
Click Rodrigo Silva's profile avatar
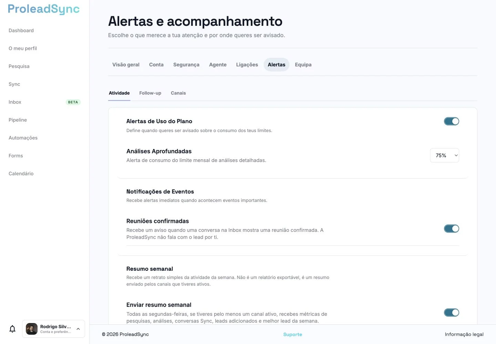[32, 329]
